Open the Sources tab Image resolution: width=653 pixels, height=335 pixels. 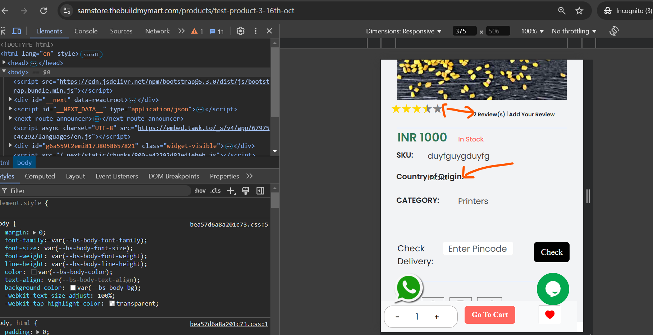pyautogui.click(x=121, y=31)
